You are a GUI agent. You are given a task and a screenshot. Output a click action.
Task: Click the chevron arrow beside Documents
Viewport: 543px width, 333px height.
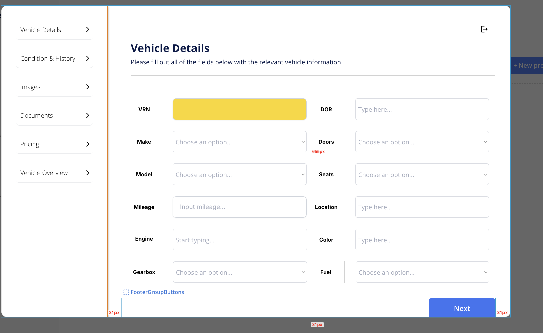pyautogui.click(x=88, y=115)
